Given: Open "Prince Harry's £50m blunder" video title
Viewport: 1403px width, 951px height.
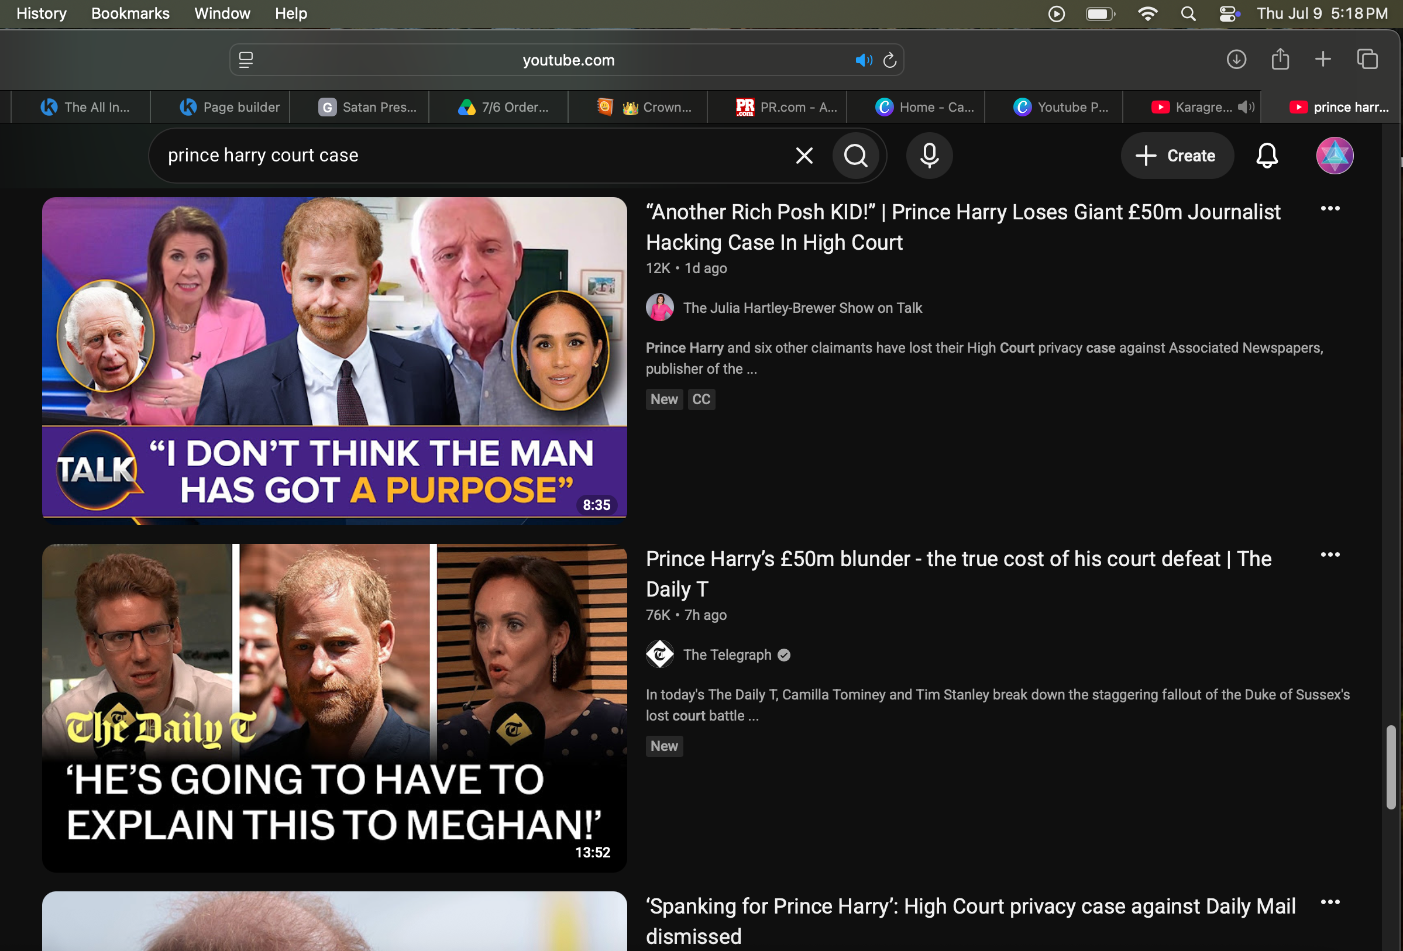Looking at the screenshot, I should (x=959, y=574).
